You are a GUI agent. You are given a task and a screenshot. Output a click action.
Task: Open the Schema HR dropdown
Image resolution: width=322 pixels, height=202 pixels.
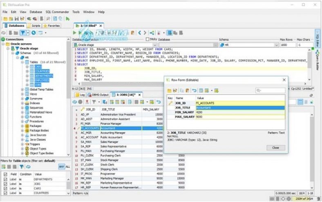click(x=276, y=45)
